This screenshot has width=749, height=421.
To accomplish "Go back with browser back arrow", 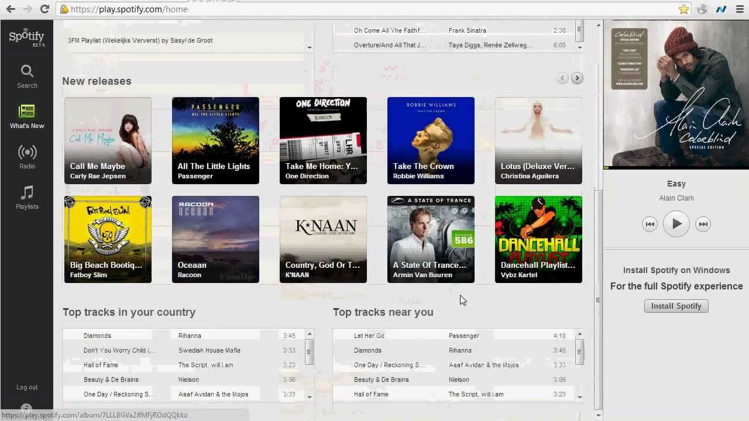I will coord(11,9).
